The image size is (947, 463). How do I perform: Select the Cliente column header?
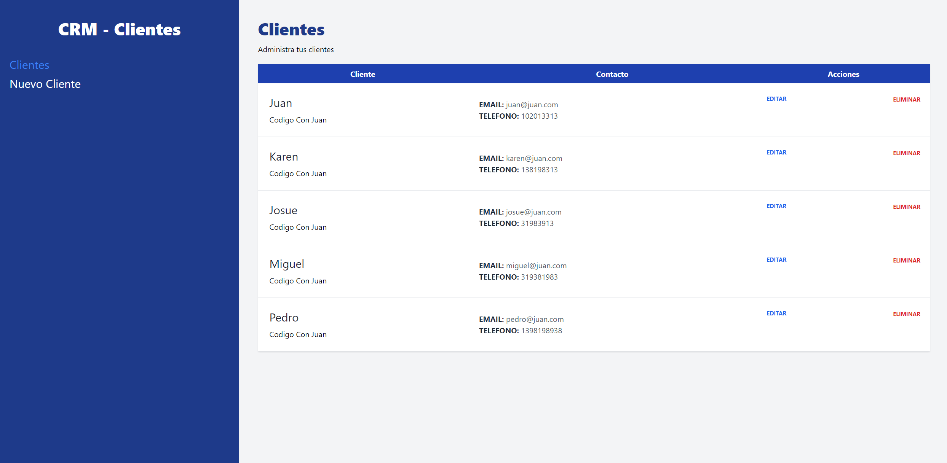tap(363, 74)
